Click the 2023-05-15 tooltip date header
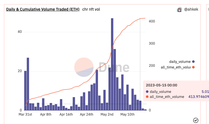The width and height of the screenshot is (209, 124). click(161, 85)
